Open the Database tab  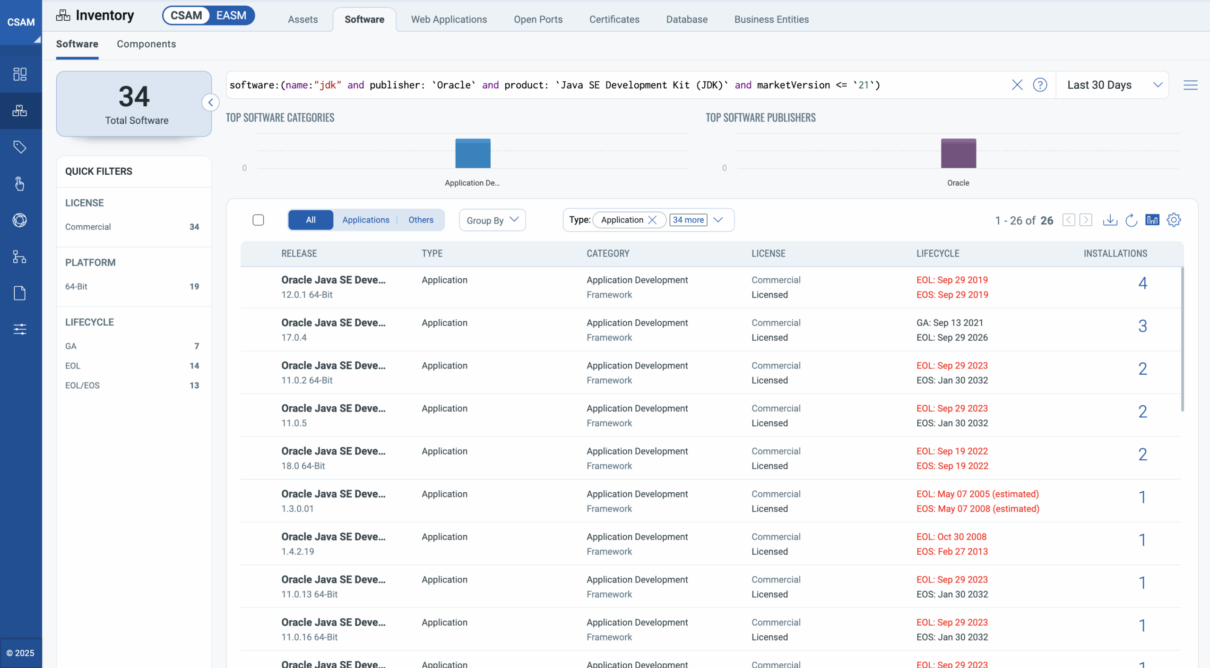687,19
